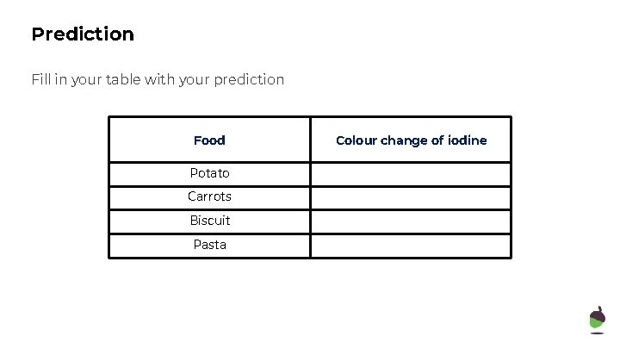Viewport: 620px width, 349px height.
Task: Select the Food column header
Action: pyautogui.click(x=209, y=140)
